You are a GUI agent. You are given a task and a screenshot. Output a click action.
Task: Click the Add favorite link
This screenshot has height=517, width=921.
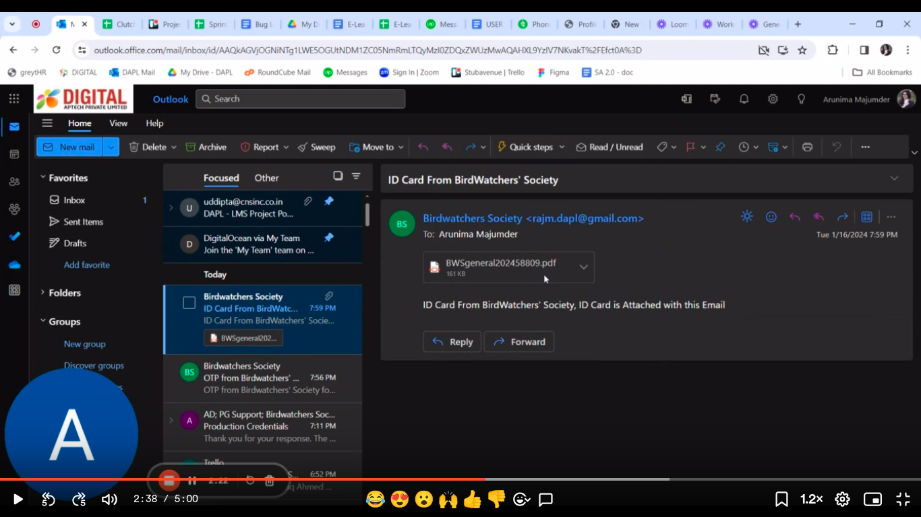tap(87, 265)
